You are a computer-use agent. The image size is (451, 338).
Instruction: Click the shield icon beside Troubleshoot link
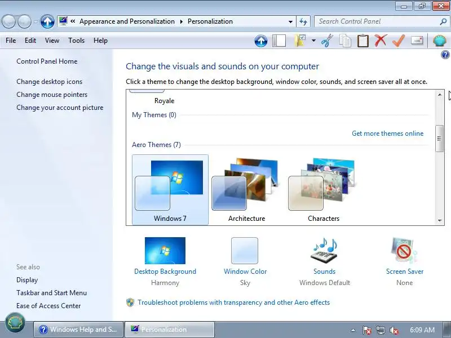(130, 303)
